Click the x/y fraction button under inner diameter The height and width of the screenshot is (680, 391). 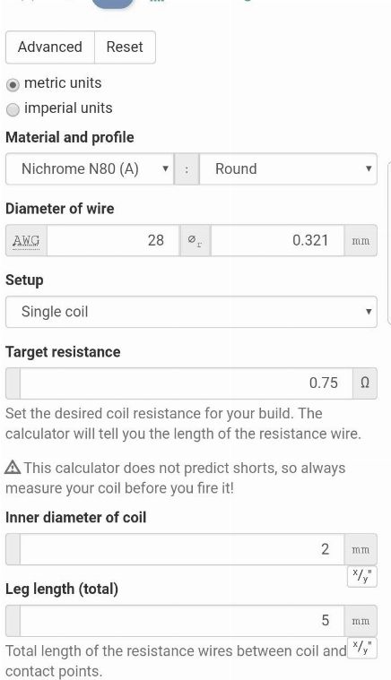[x=362, y=576]
